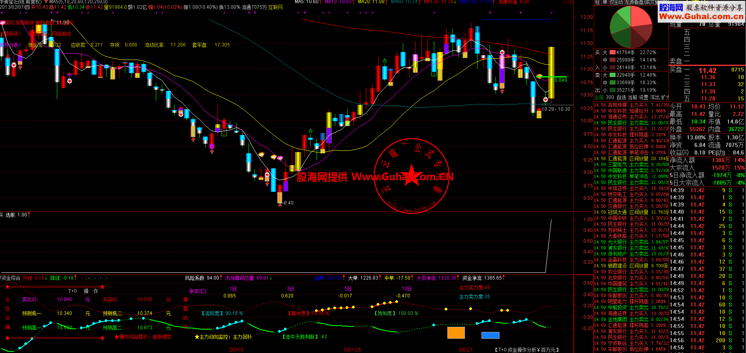Click the DDY:25 label
This screenshot has height=353, width=746.
click(353, 350)
